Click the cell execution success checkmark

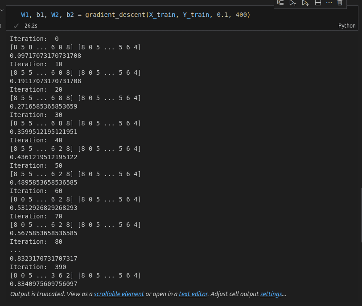[x=16, y=26]
